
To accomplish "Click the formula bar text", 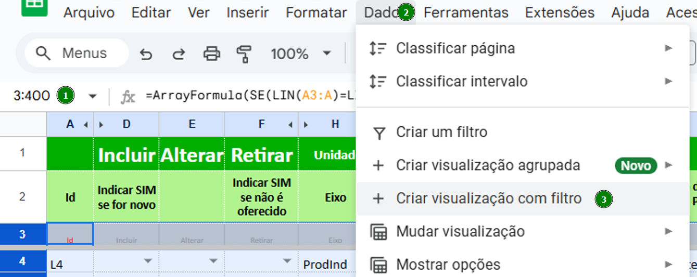I will [250, 96].
